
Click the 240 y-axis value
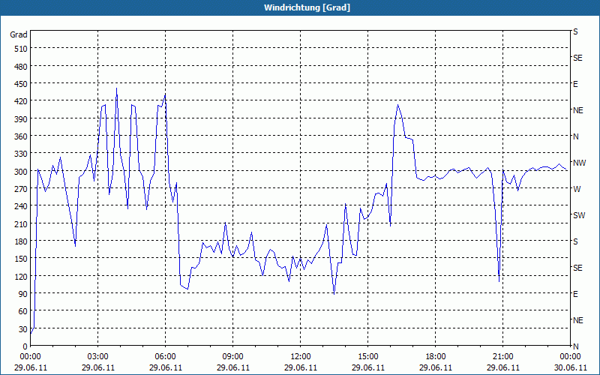click(x=21, y=206)
